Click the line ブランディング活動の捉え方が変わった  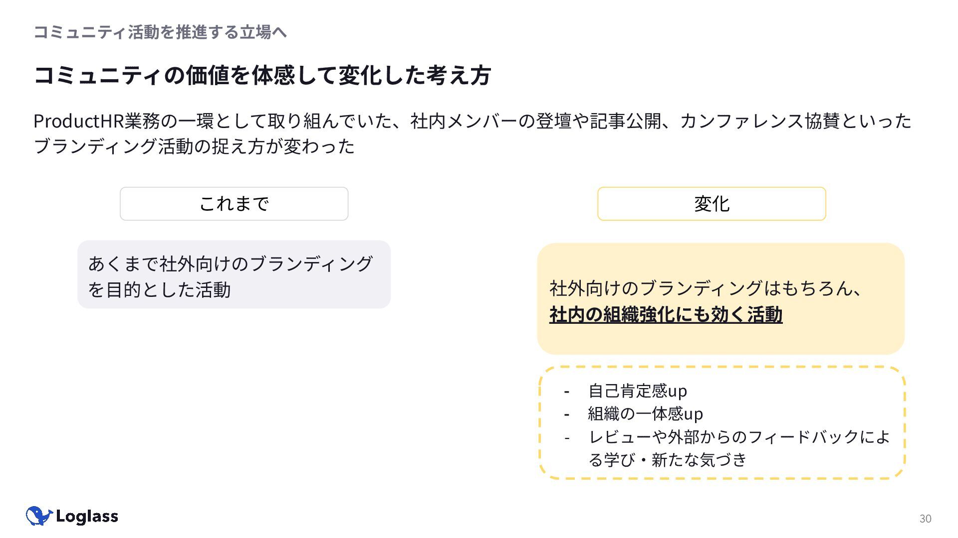click(194, 146)
